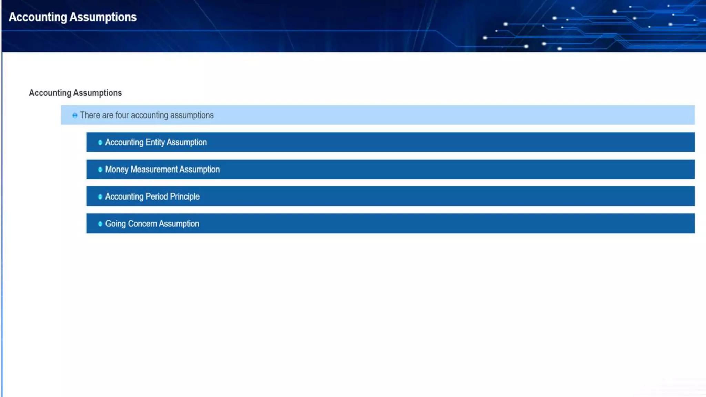Click the bullet before Accounting Period Principle
Image resolution: width=706 pixels, height=397 pixels.
click(x=100, y=197)
